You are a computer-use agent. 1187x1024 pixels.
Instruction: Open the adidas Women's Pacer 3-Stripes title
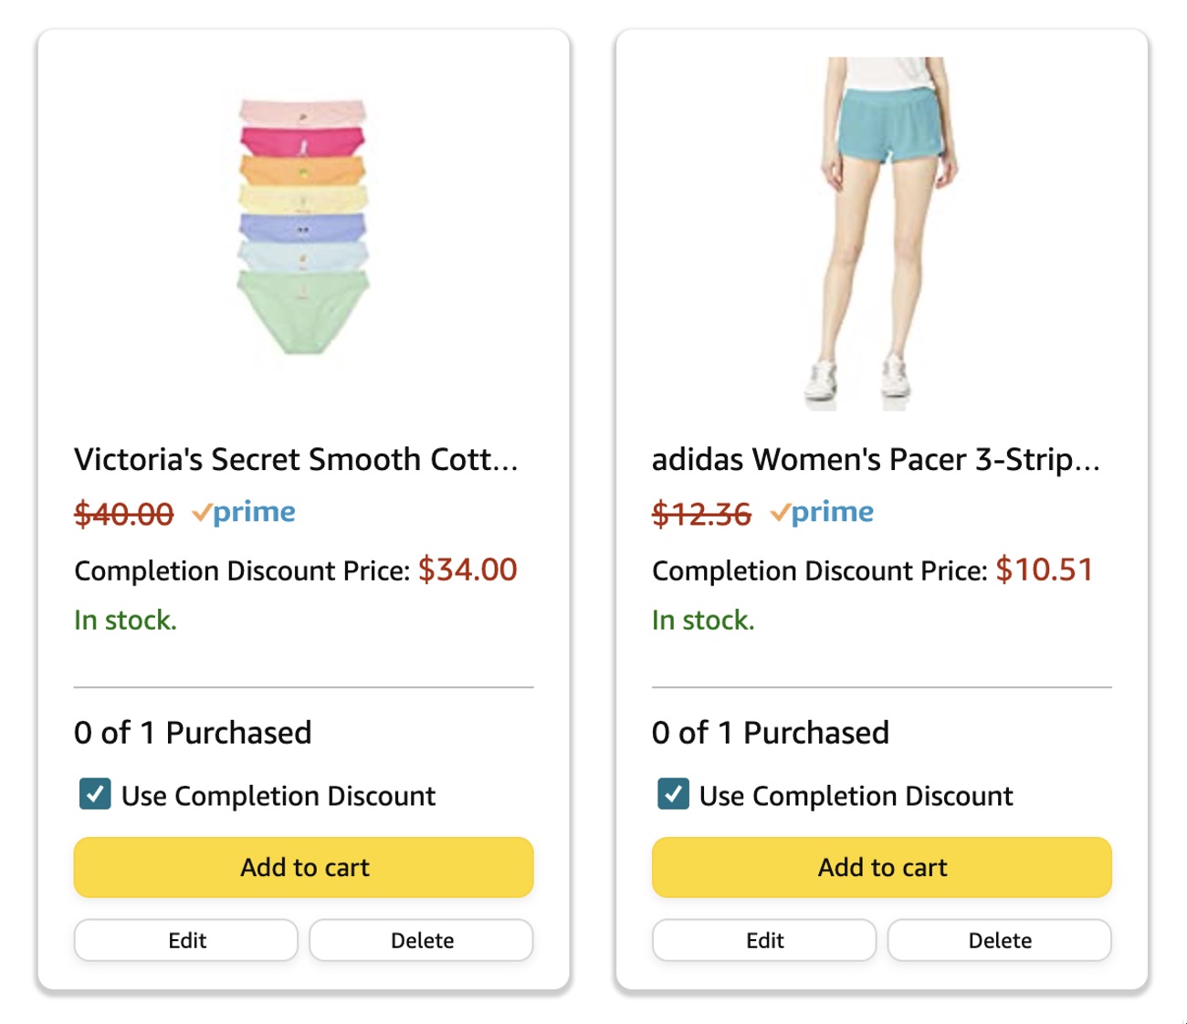coord(874,459)
